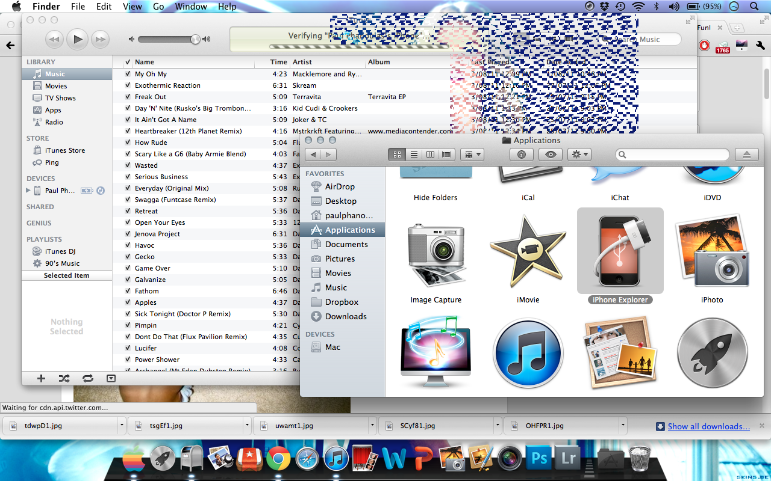Click the Artist column header
This screenshot has height=481, width=771.
328,62
